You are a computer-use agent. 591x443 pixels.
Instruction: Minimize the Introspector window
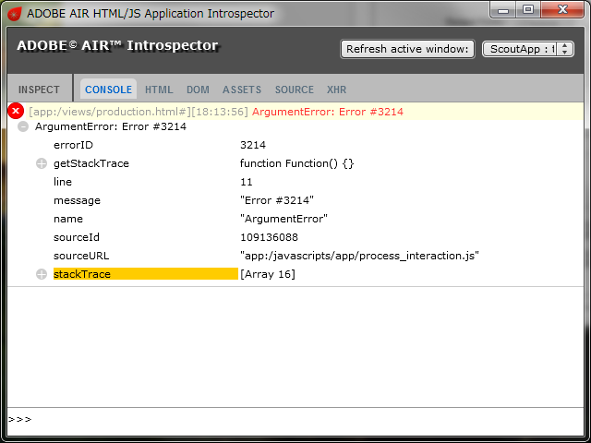click(502, 9)
